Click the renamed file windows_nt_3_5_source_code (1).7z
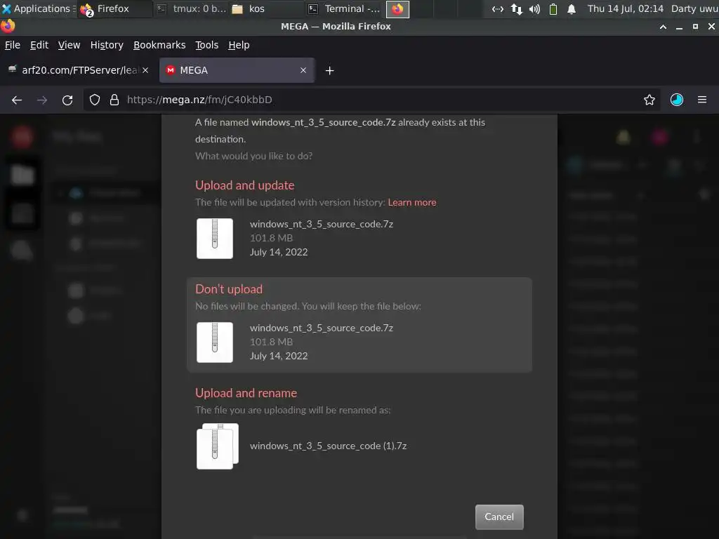Screen dimensions: 719x539 [328, 446]
